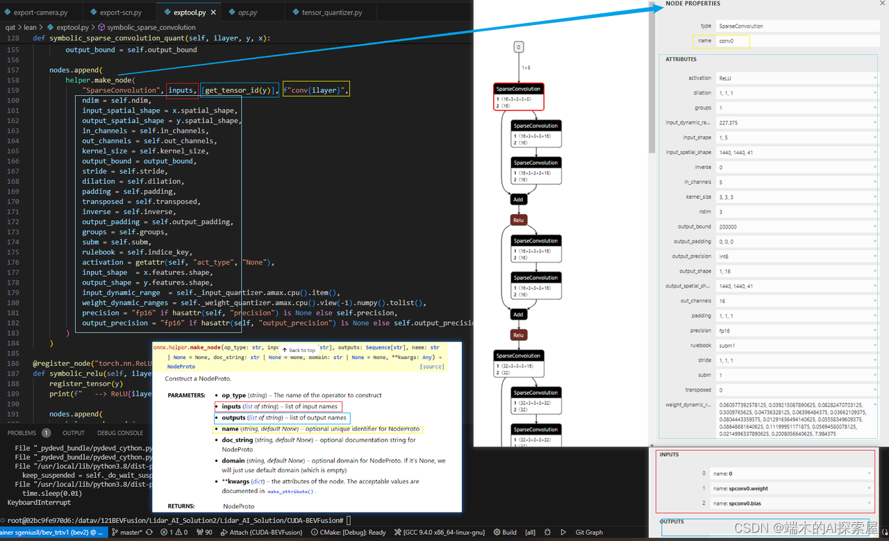
Task: Select the graph input node 0
Action: click(518, 47)
